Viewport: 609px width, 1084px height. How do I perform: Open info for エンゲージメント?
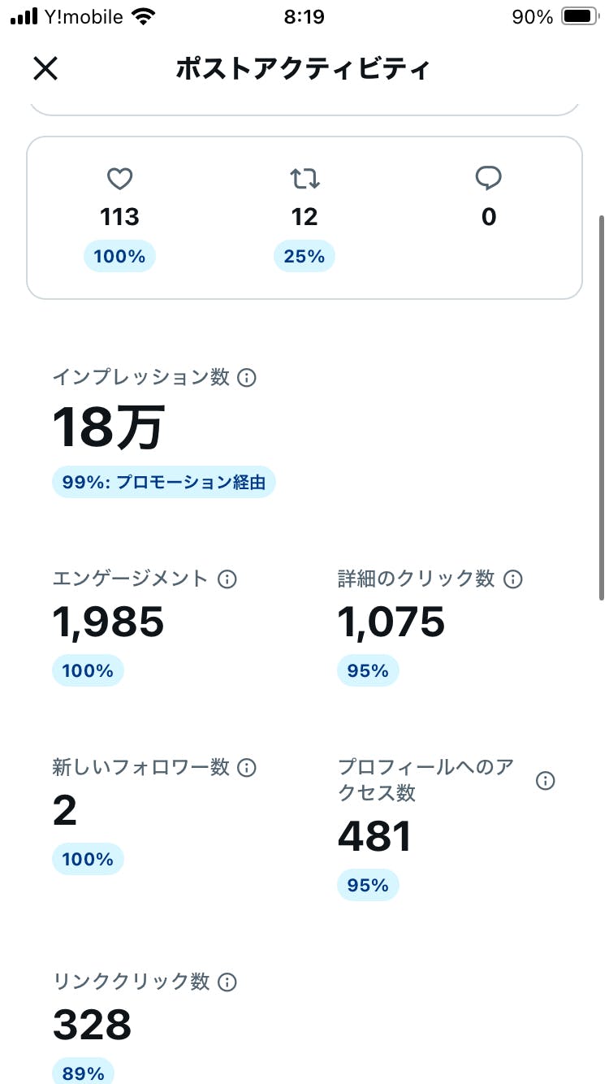(227, 579)
